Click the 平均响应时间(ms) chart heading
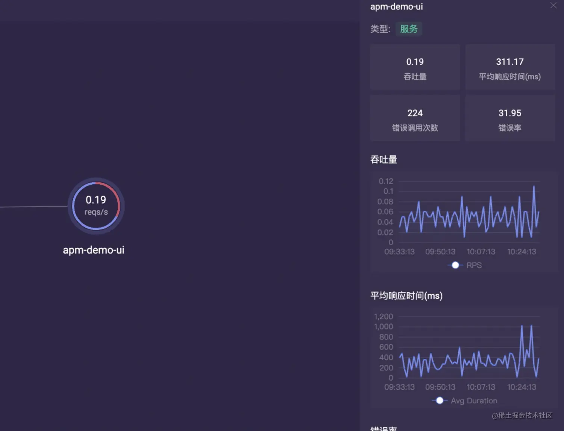This screenshot has height=431, width=564. (406, 296)
